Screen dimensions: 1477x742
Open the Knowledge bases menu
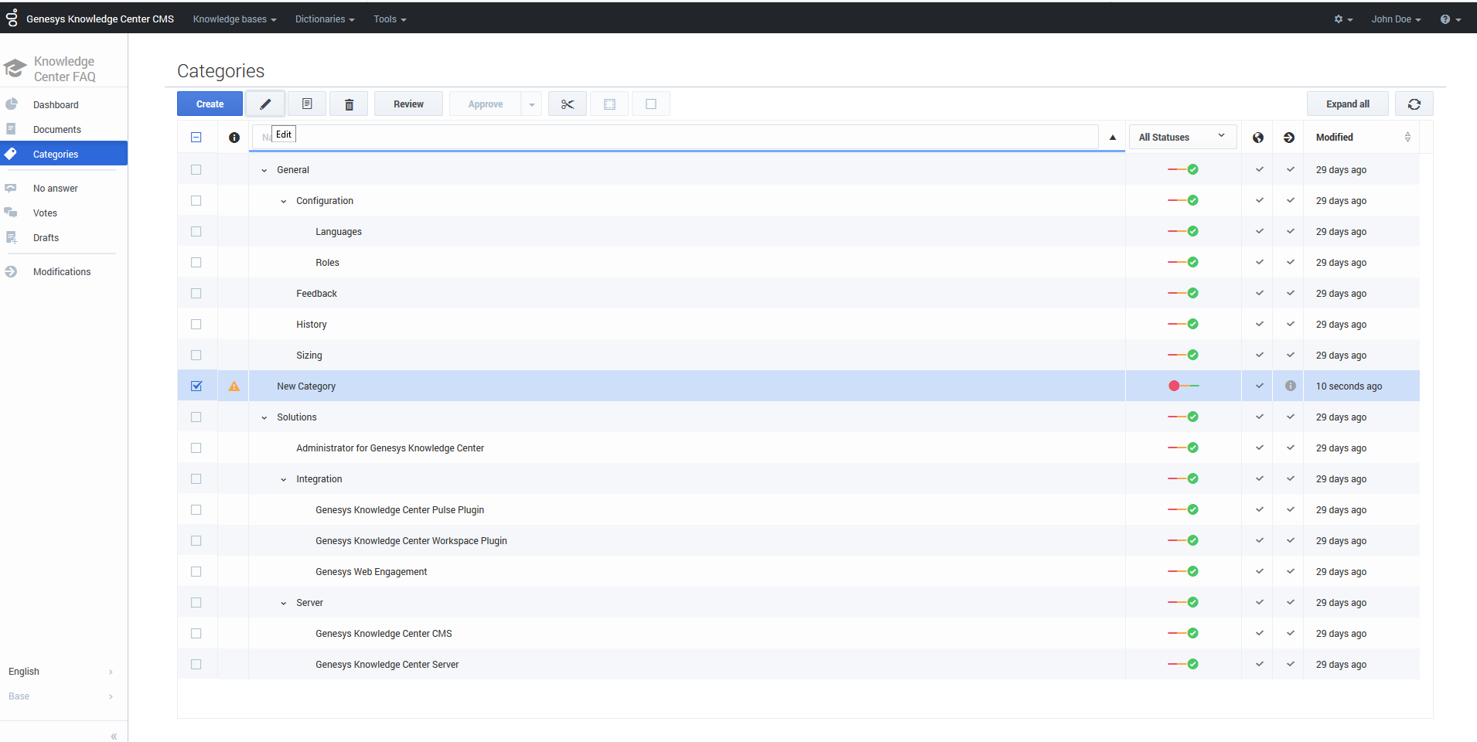click(234, 19)
